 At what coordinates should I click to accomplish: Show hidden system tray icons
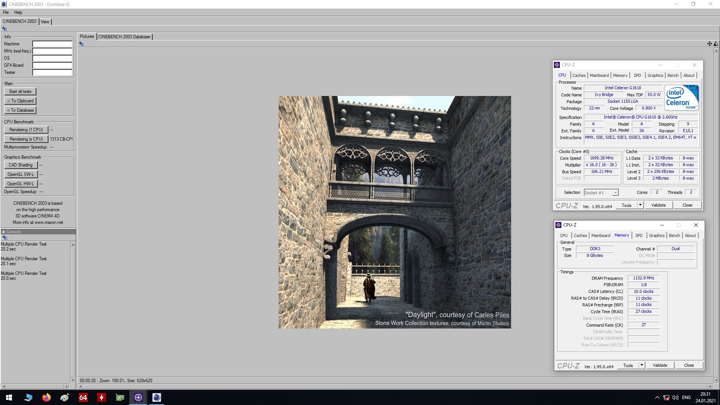[657, 397]
